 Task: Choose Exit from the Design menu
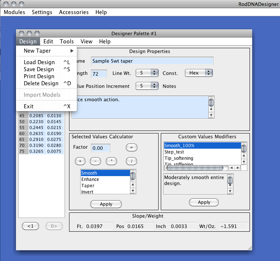click(46, 106)
